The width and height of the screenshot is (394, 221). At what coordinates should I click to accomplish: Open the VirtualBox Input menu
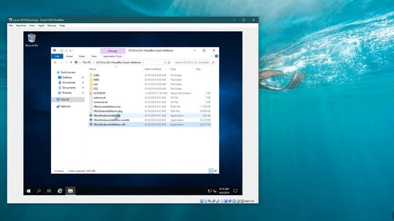tap(41, 26)
